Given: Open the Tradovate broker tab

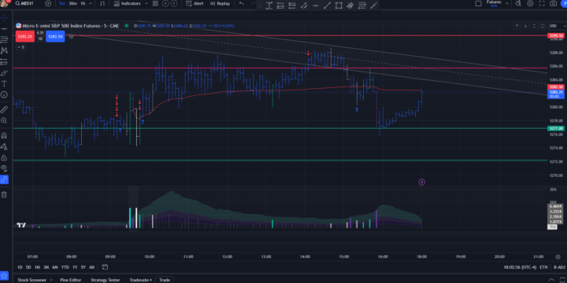Looking at the screenshot, I should [x=140, y=280].
